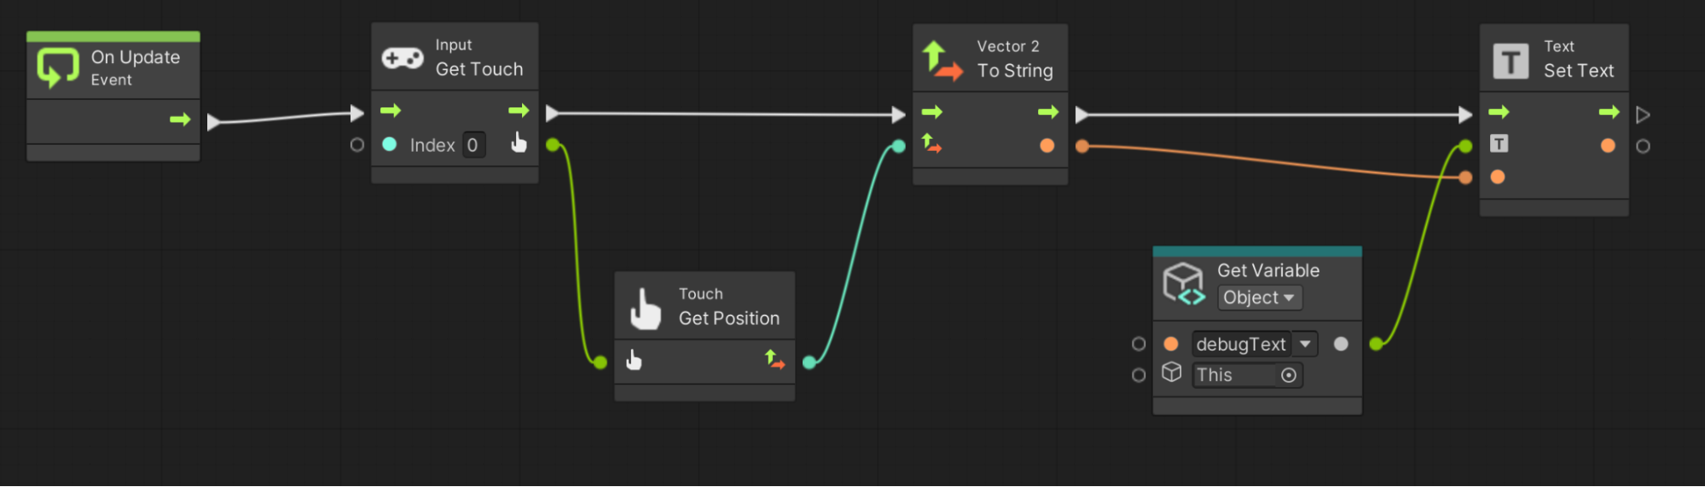Click the Index value field showing 0
This screenshot has width=1705, height=487.
pos(473,145)
